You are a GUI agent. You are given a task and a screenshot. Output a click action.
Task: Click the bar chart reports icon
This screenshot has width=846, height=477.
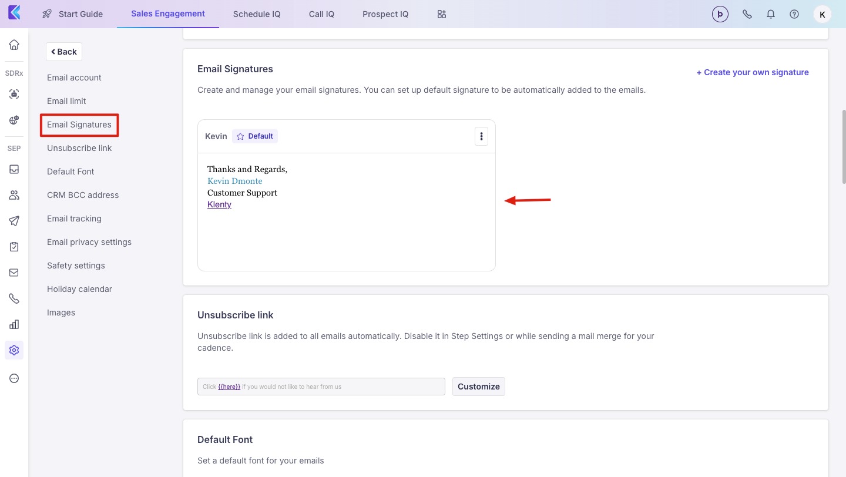tap(14, 324)
